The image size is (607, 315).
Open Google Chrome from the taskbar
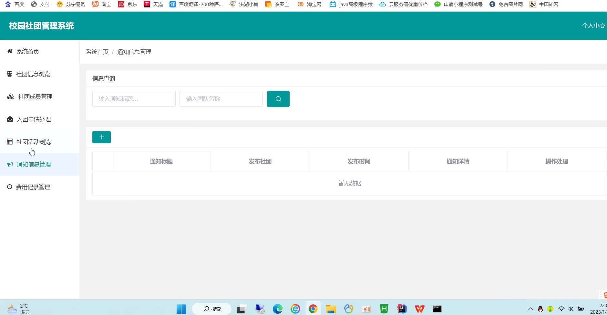(313, 309)
